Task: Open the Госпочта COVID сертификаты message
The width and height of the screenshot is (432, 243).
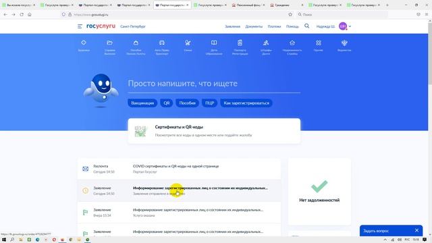Action: 179,169
